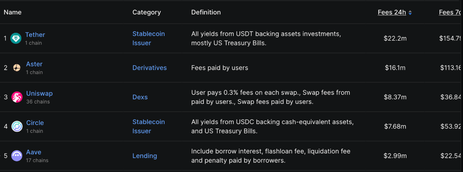The height and width of the screenshot is (172, 463).
Task: Click the Circle logo icon
Action: 17,126
